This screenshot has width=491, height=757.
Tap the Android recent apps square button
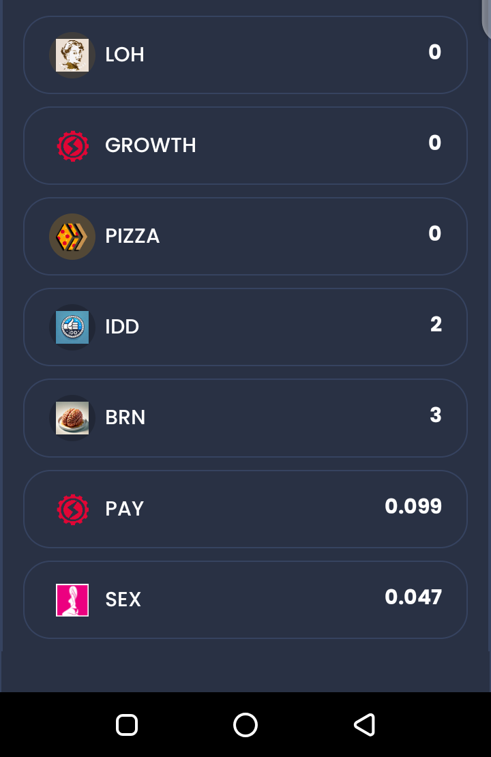pyautogui.click(x=127, y=725)
